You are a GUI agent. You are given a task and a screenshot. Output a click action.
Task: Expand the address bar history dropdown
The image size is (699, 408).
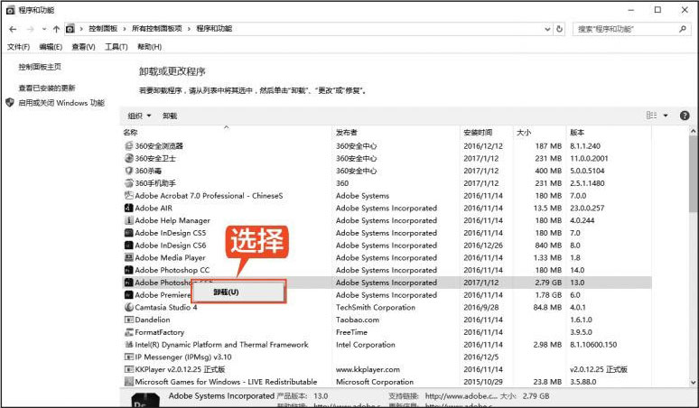coord(544,29)
